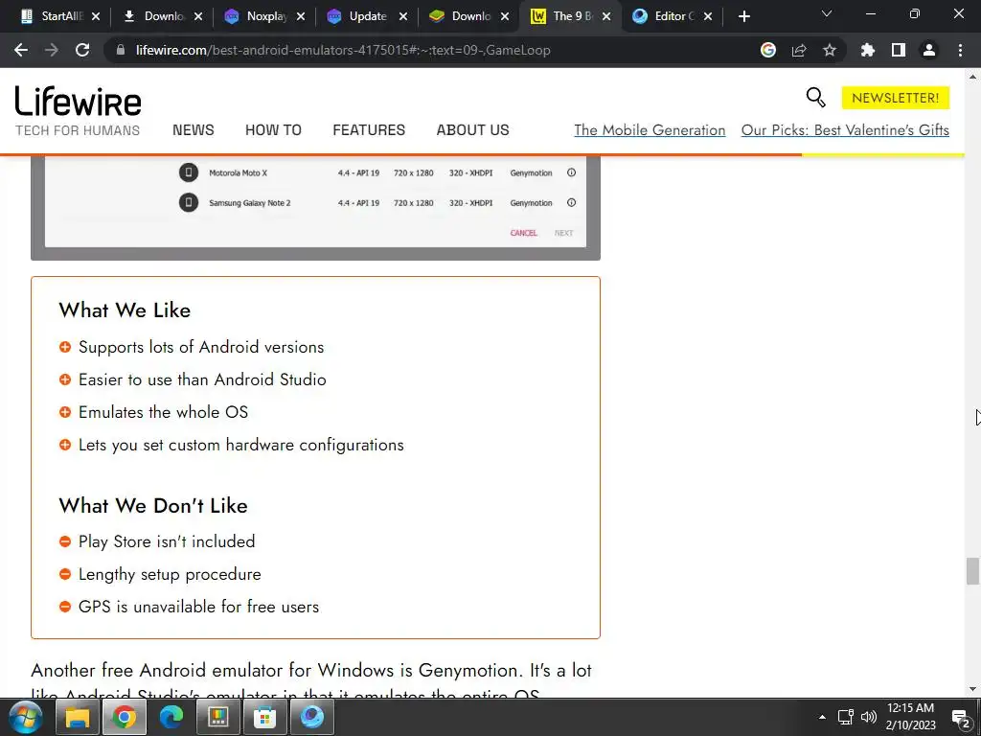Open the NEWS menu
This screenshot has width=981, height=736.
pyautogui.click(x=194, y=129)
